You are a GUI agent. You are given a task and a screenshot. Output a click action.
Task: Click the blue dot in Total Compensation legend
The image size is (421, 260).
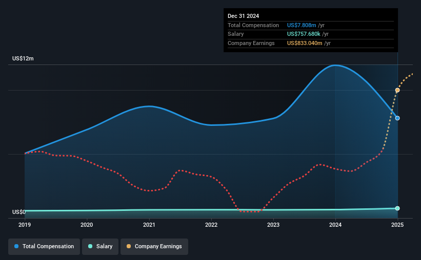coord(16,246)
